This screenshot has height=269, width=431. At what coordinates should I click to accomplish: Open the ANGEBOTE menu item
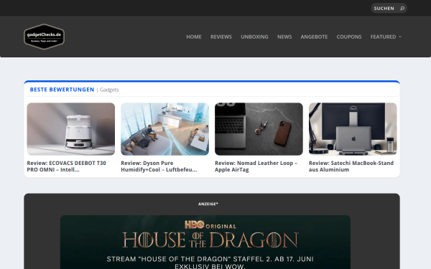pos(314,37)
